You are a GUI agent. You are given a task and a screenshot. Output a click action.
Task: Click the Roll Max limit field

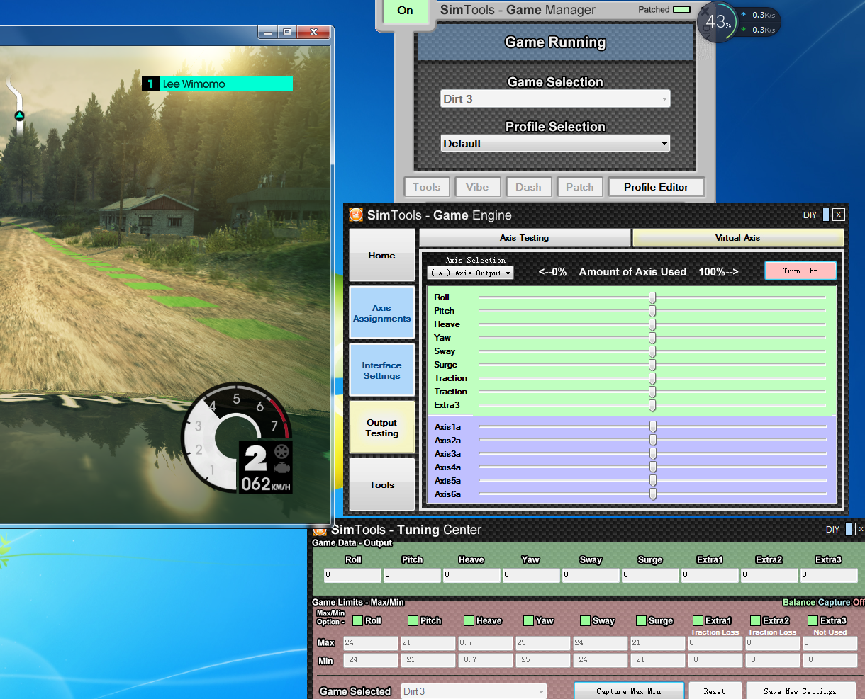tap(371, 643)
